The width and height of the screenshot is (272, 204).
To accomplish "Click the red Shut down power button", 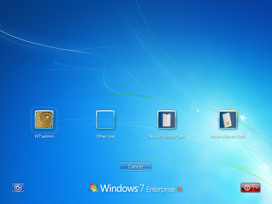I will (247, 188).
